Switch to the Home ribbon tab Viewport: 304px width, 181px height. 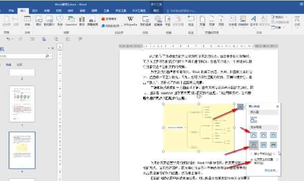click(x=11, y=11)
